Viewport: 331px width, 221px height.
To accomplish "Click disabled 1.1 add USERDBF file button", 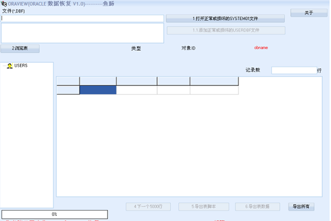I will click(226, 30).
